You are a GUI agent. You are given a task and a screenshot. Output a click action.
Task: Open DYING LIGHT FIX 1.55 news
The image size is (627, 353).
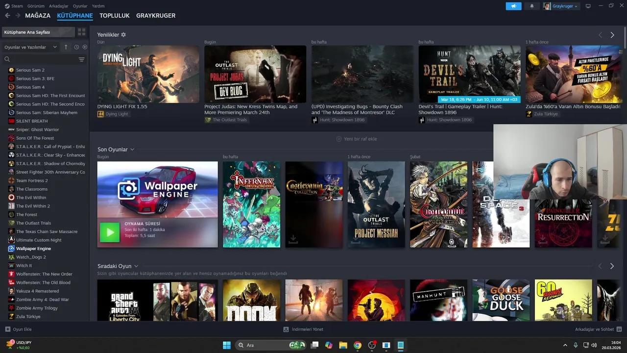148,74
